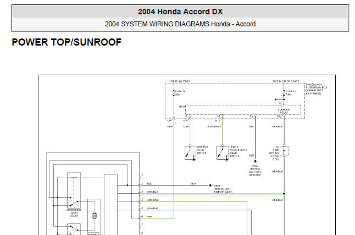The height and width of the screenshot is (235, 355).
Task: Click the MICU label
Action: point(182,107)
